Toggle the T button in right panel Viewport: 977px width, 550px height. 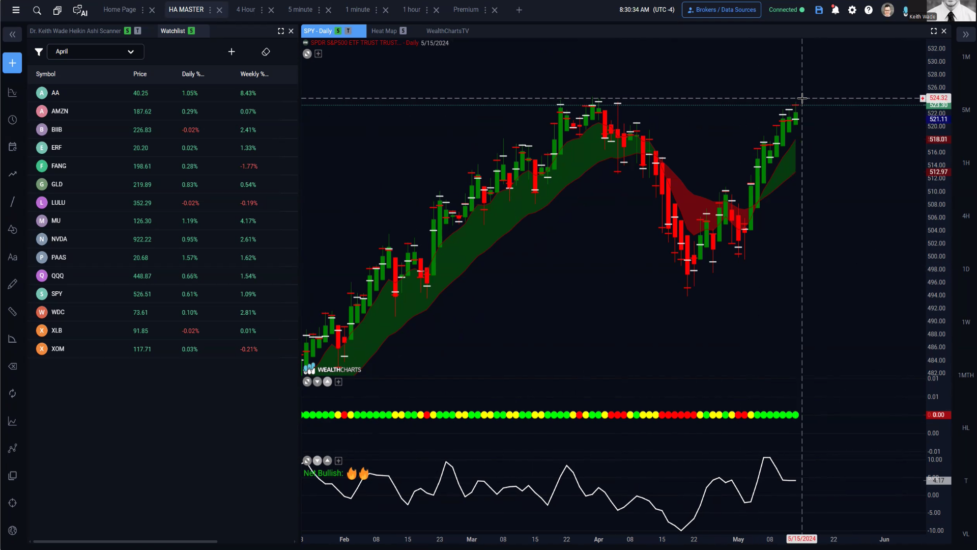[x=966, y=481]
